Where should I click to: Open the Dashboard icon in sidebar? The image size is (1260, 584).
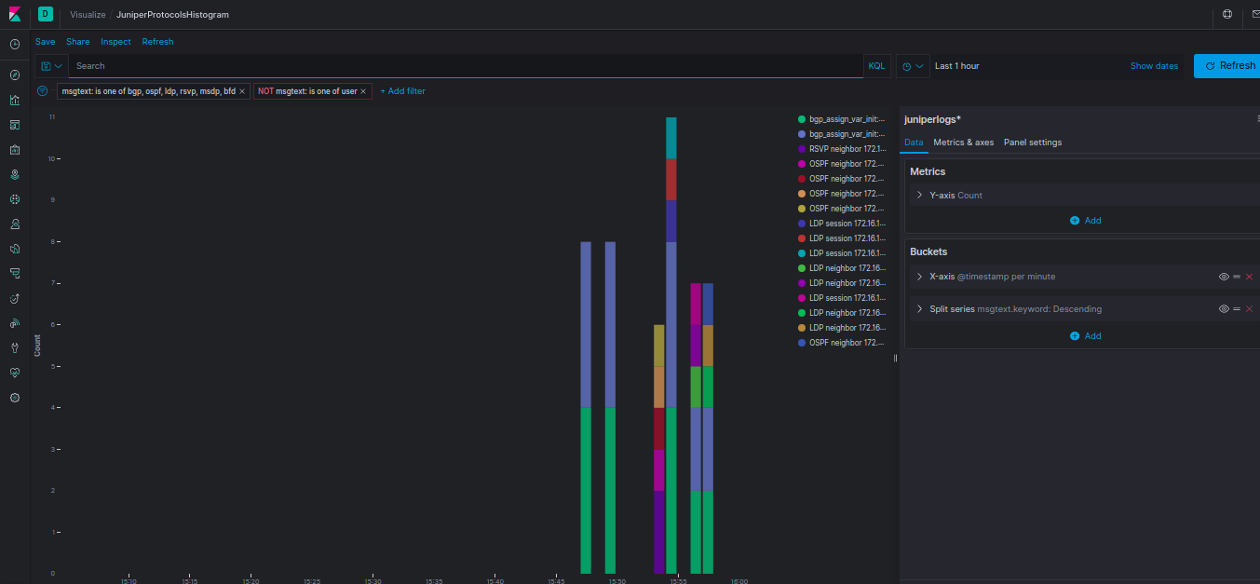pos(15,125)
